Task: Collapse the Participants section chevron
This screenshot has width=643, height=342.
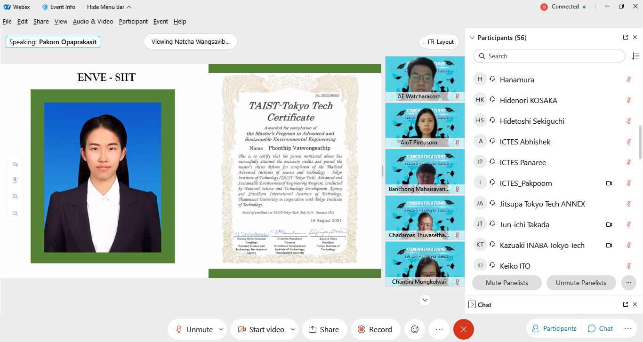Action: 472,38
